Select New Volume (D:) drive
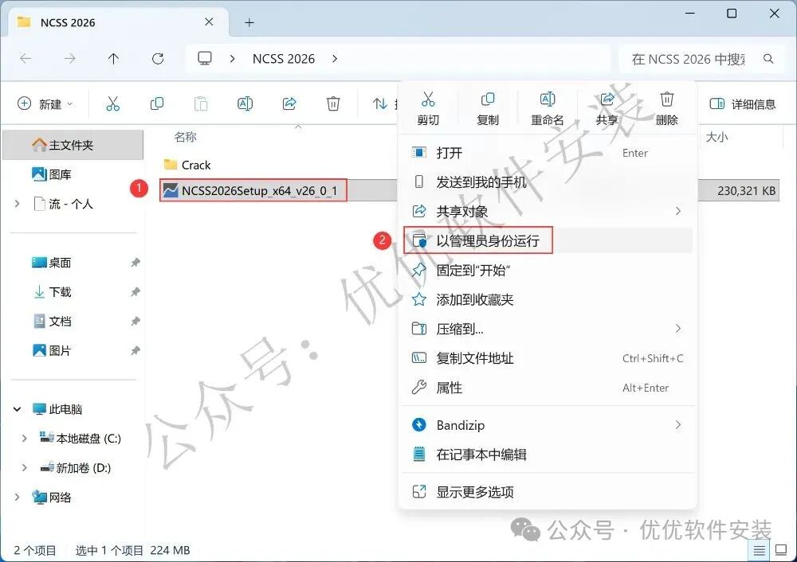Viewport: 797px width, 562px height. [76, 468]
